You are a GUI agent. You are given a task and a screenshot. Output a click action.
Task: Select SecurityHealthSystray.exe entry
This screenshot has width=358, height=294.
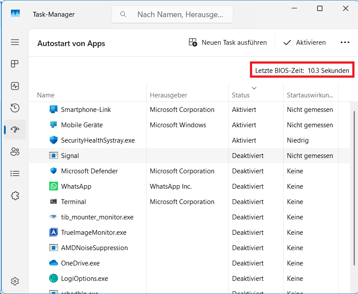coord(98,140)
